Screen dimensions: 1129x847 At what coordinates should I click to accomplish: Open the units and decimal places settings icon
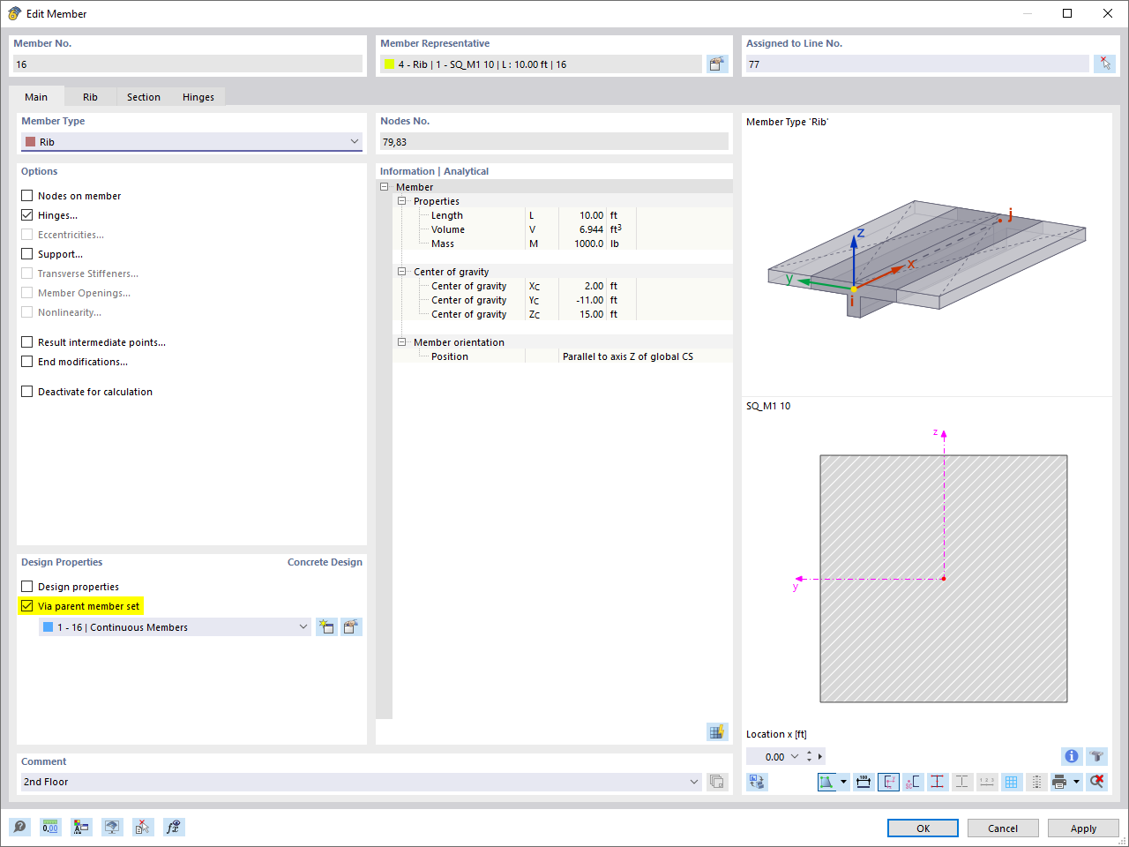50,827
